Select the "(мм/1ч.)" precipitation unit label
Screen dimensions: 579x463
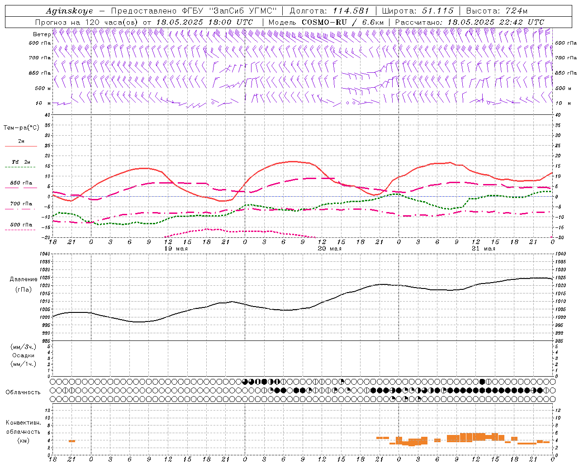(x=24, y=364)
